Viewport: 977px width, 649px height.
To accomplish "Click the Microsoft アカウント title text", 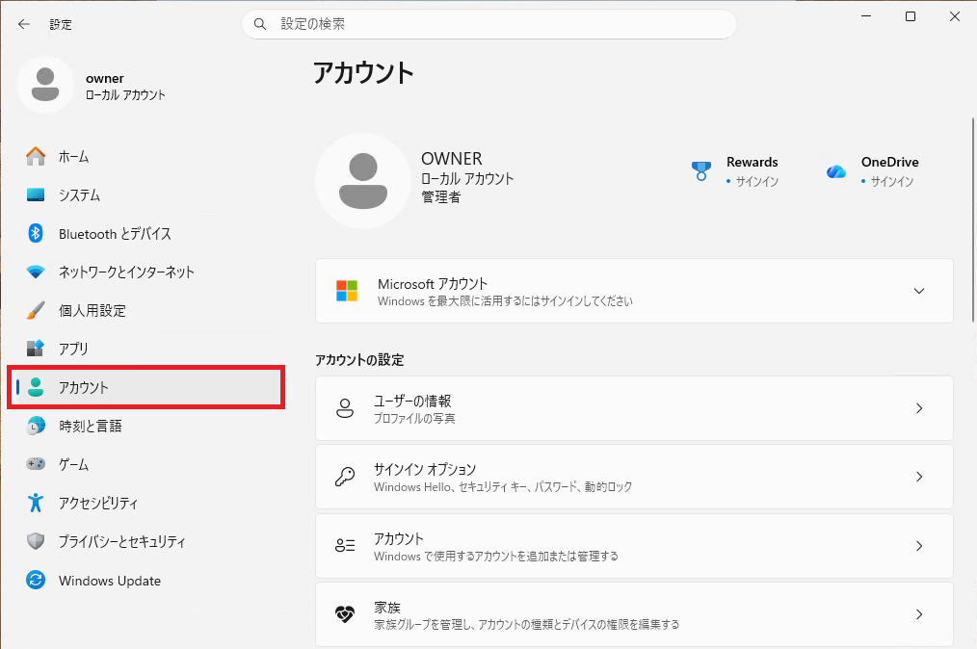I will pos(433,284).
